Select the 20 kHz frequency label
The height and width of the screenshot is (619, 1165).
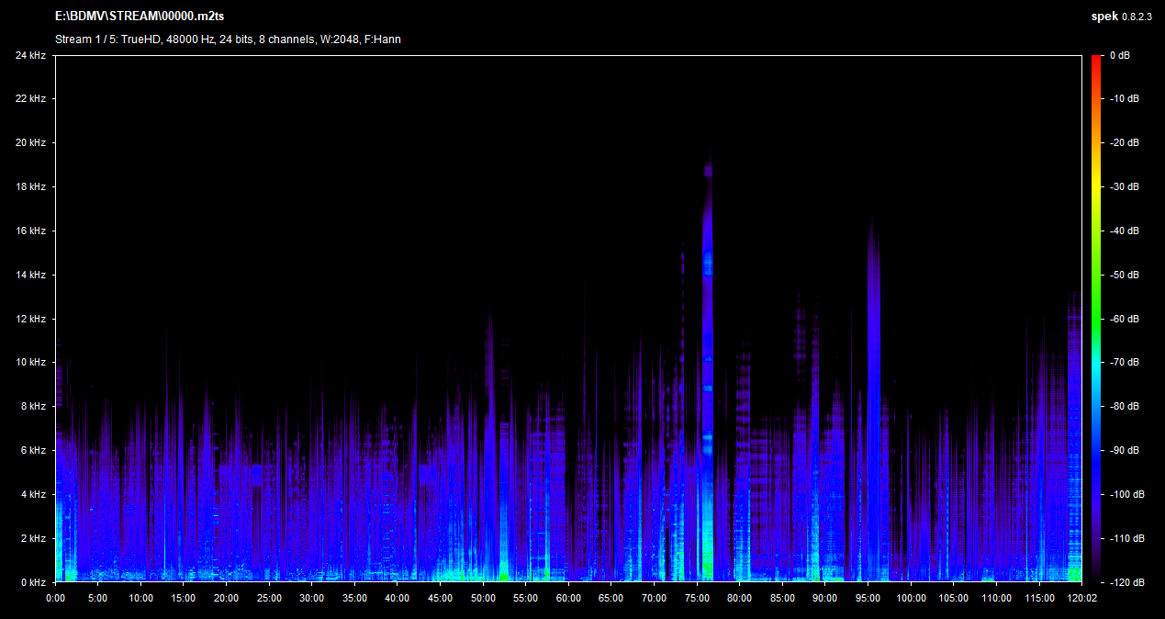coord(30,143)
